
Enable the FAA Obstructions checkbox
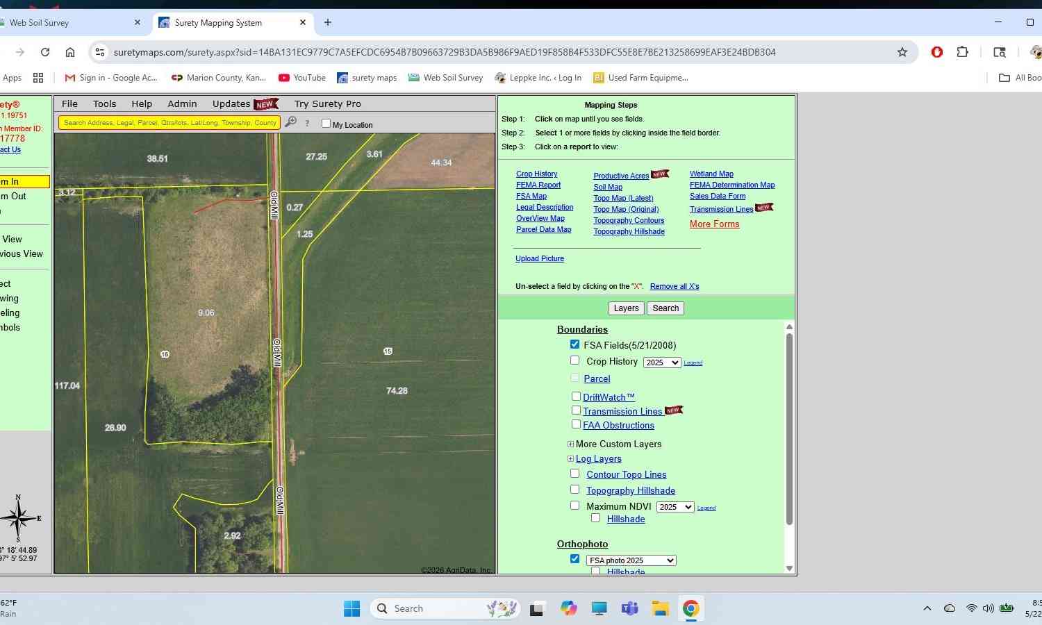tap(576, 424)
